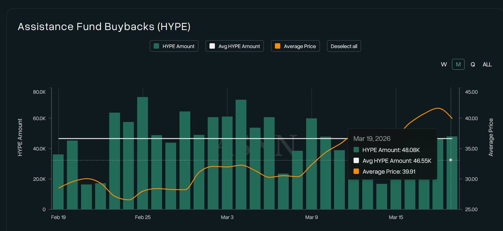The height and width of the screenshot is (231, 503).
Task: Click the Mar 19, 2026 tooltip date
Action: click(x=372, y=138)
